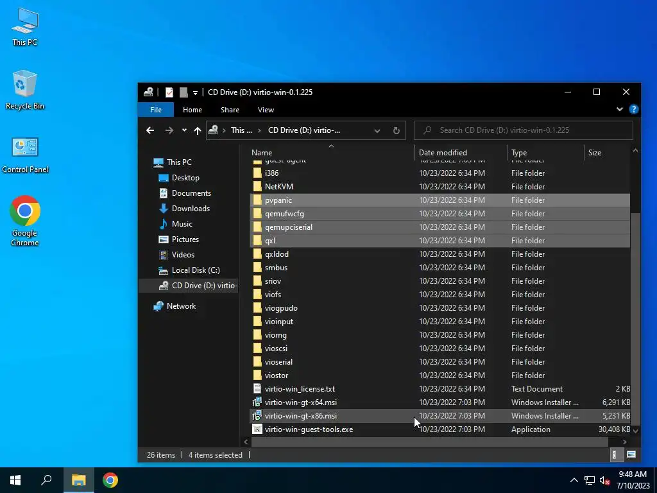Open Control Panel desktop icon
The height and width of the screenshot is (493, 657).
[25, 155]
